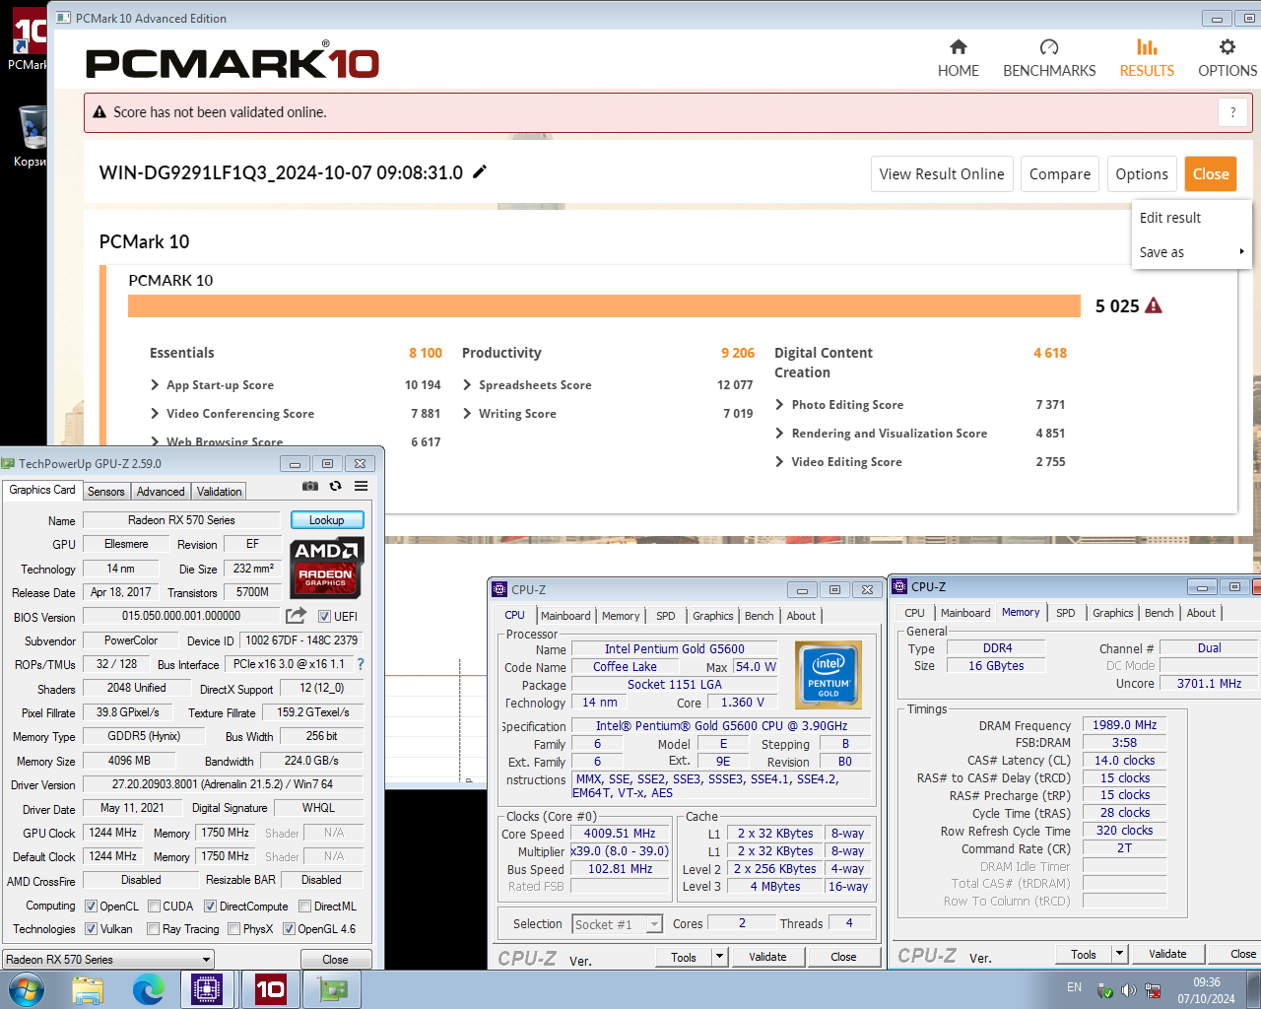Click Bus Interface question mark in GPU-Z
Image resolution: width=1261 pixels, height=1009 pixels.
pyautogui.click(x=361, y=664)
